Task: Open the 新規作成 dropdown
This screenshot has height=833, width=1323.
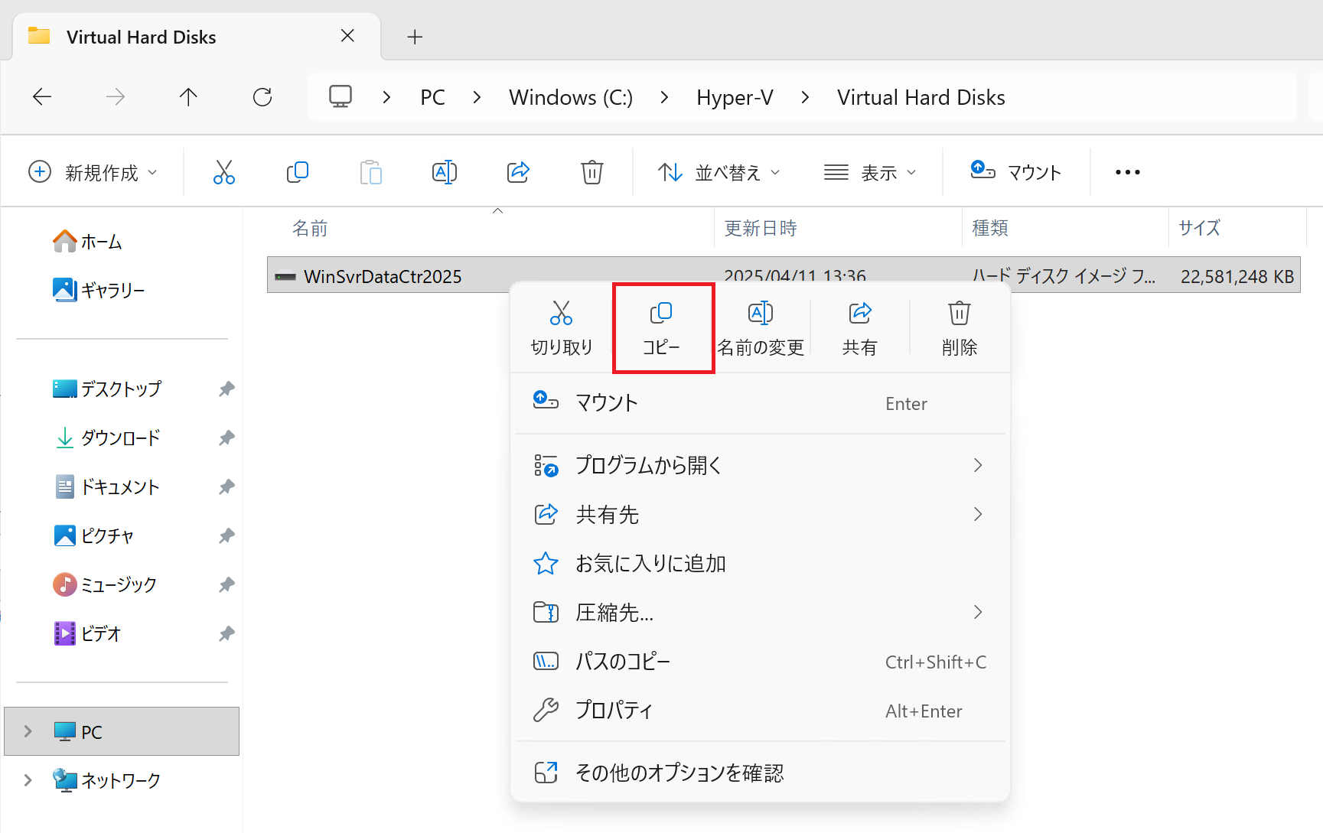Action: coord(93,172)
